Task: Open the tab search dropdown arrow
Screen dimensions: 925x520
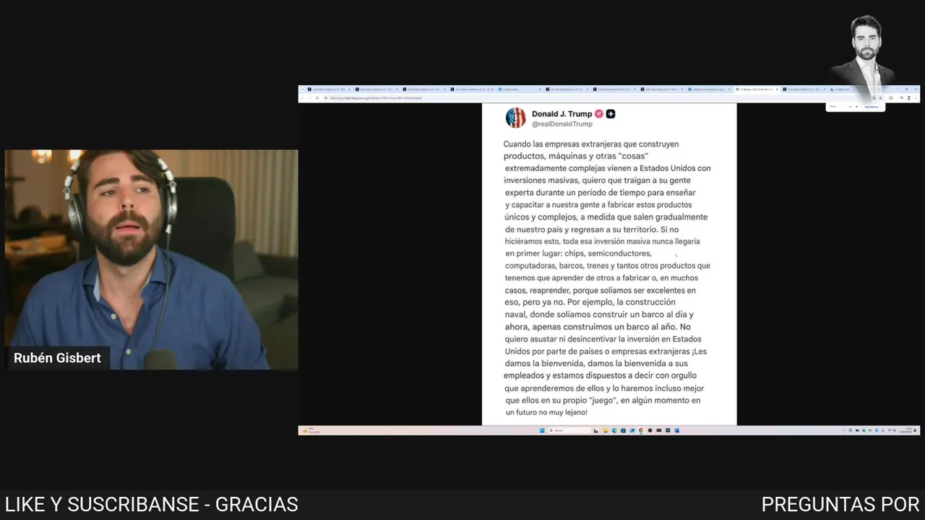Action: point(302,89)
